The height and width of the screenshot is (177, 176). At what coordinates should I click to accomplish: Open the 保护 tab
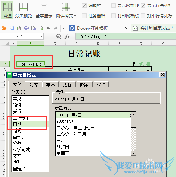(x=101, y=85)
